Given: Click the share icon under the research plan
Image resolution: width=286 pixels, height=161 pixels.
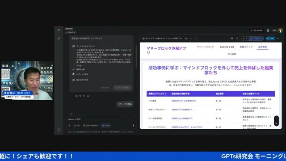Looking at the screenshot, I should pos(84,96).
